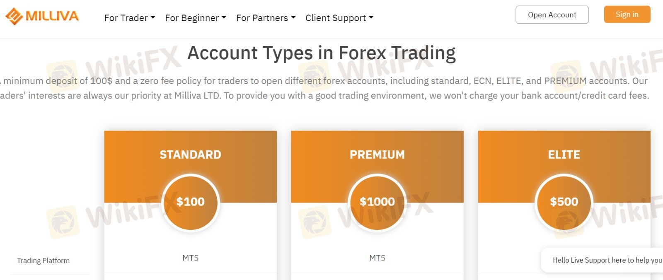Expand the For Partners dropdown
The image size is (663, 280).
tap(266, 18)
